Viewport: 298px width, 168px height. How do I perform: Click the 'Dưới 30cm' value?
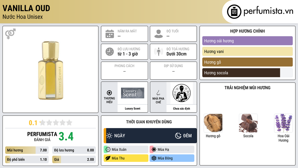(x=177, y=54)
